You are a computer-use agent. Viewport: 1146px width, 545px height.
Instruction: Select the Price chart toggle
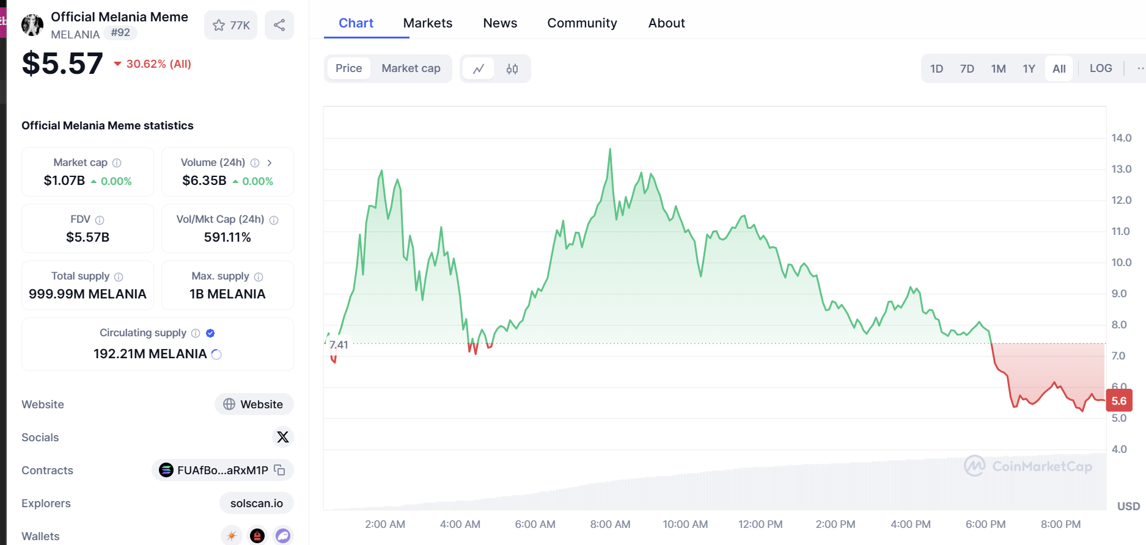[348, 68]
